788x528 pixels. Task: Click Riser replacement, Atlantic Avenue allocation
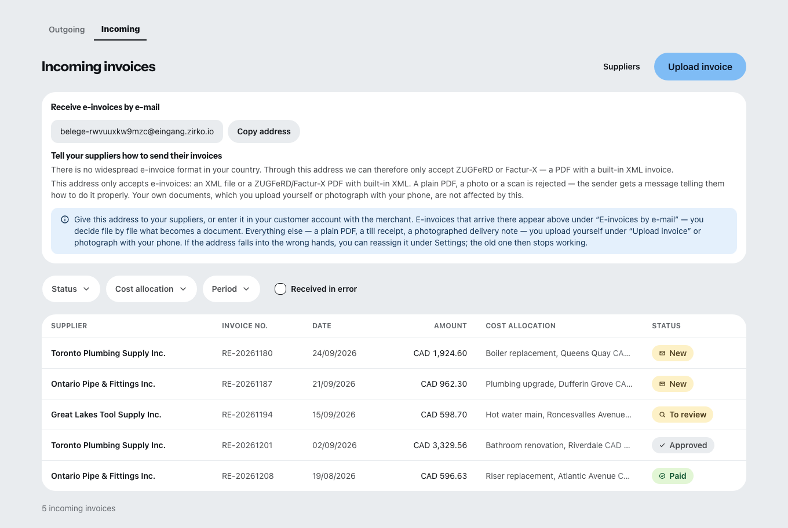pyautogui.click(x=558, y=476)
